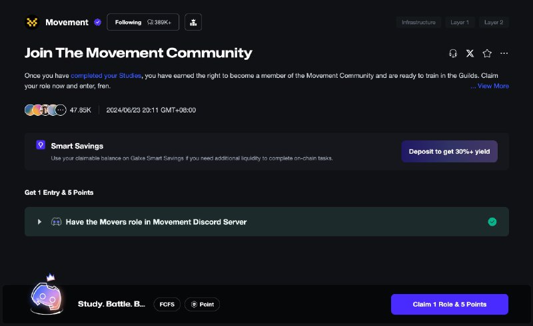Click the Point pill
533x326 pixels.
(203, 304)
